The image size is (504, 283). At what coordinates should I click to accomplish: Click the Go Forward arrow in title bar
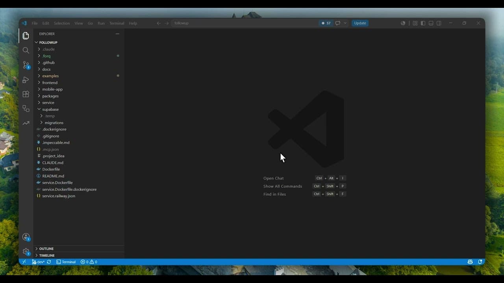point(167,23)
